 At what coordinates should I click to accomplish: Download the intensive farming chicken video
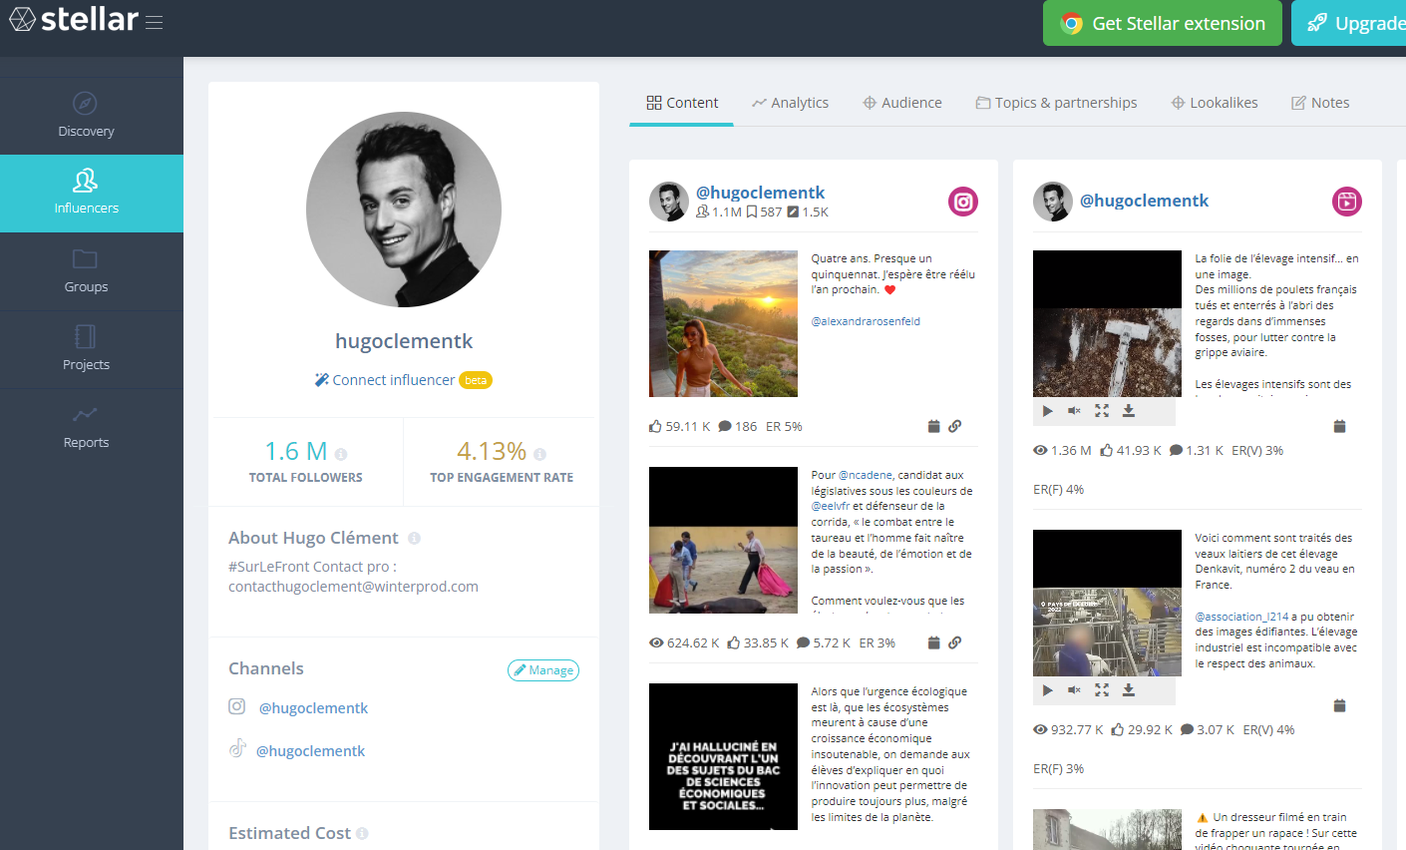1129,410
